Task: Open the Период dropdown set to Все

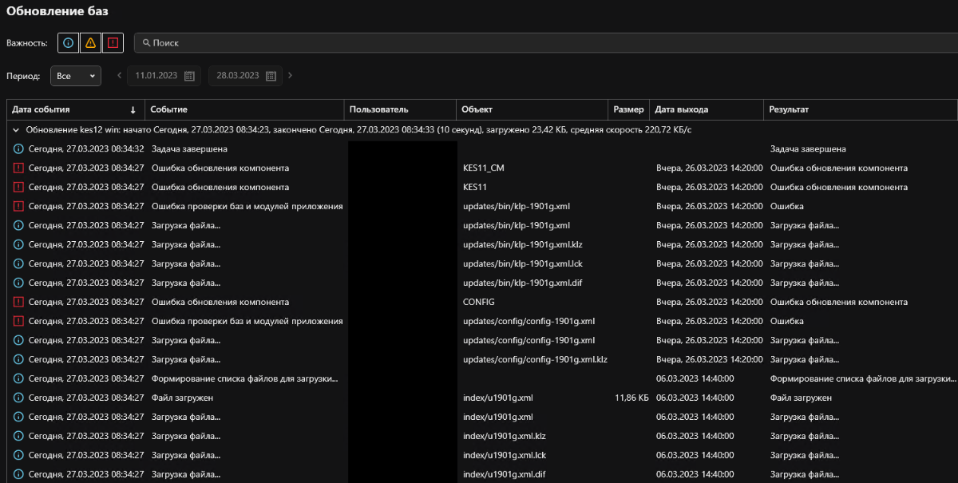Action: click(76, 76)
